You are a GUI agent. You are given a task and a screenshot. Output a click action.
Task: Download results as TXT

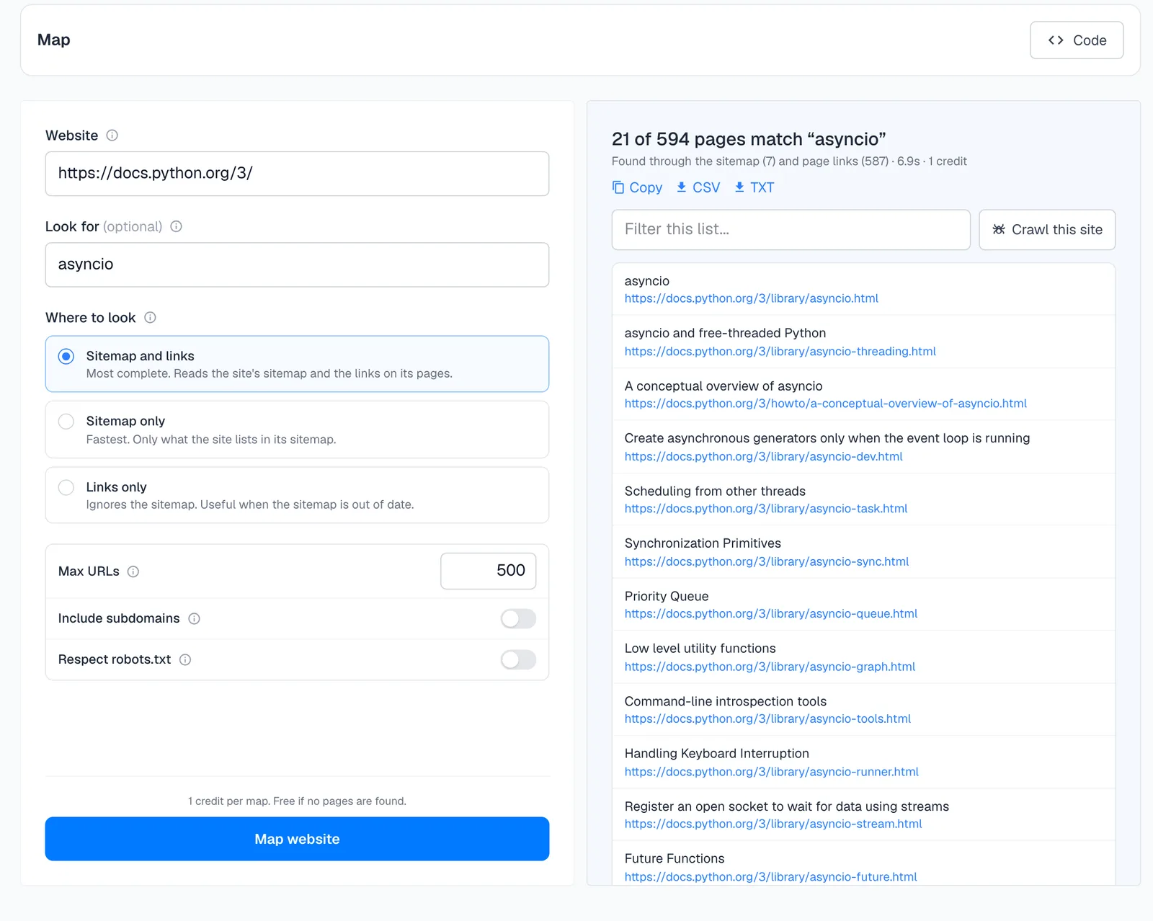tap(754, 187)
